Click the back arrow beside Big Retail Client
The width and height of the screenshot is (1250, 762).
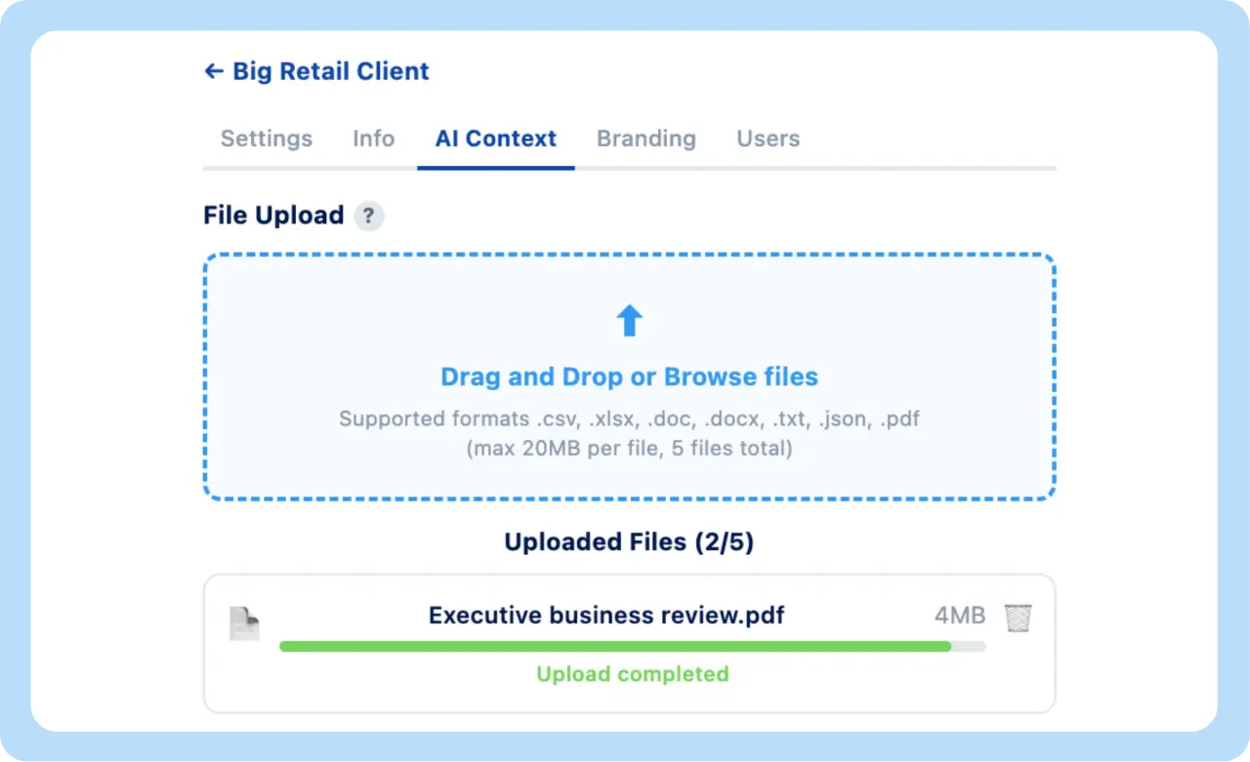click(213, 71)
